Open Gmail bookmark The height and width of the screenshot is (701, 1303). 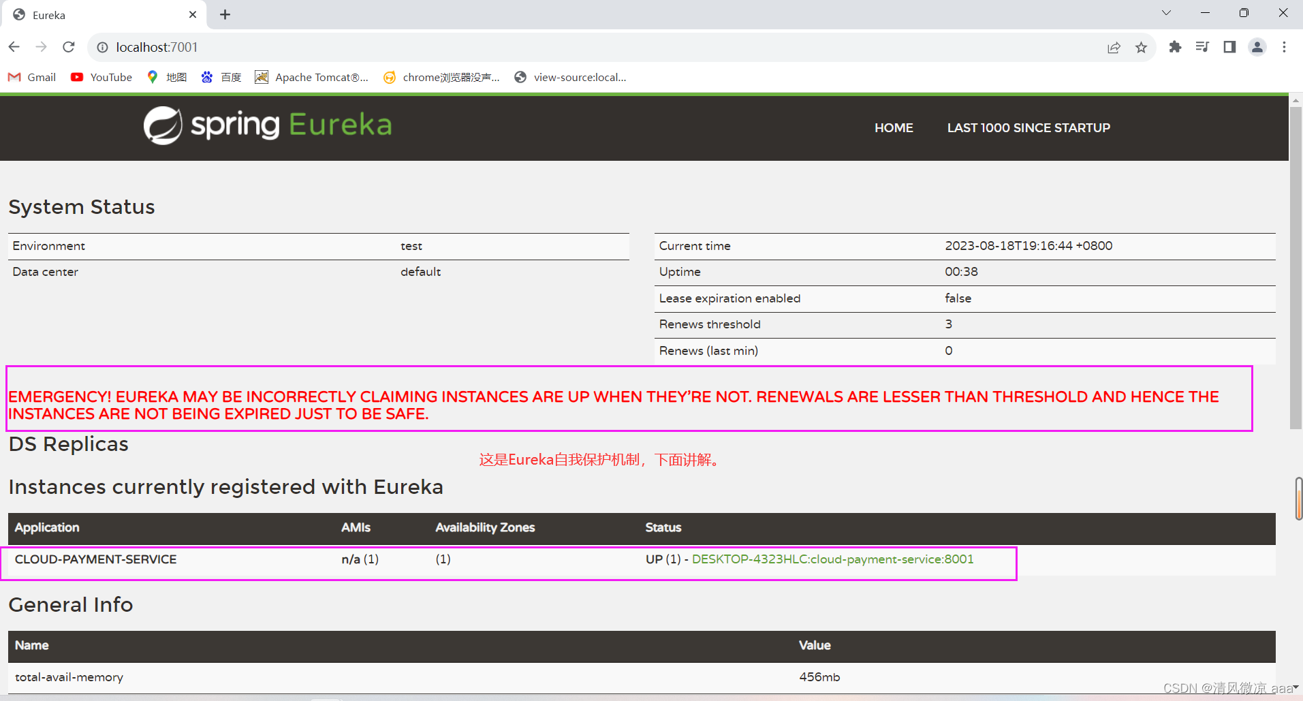coord(32,77)
